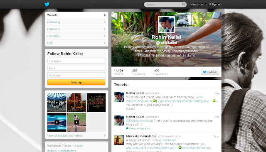This screenshot has width=266, height=152.
Task: Open the #travel hashtag
Action: click(x=187, y=148)
